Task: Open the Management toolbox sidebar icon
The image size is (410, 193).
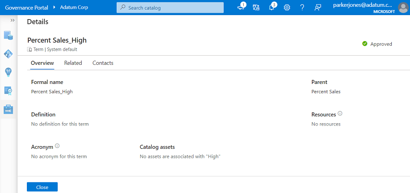Action: click(x=8, y=110)
